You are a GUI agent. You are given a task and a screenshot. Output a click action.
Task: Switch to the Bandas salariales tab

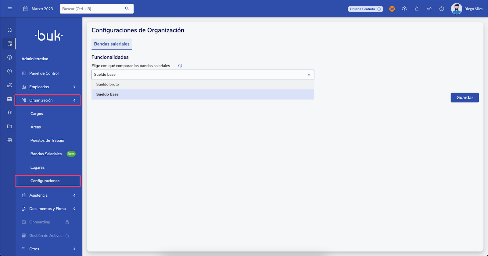pyautogui.click(x=112, y=44)
